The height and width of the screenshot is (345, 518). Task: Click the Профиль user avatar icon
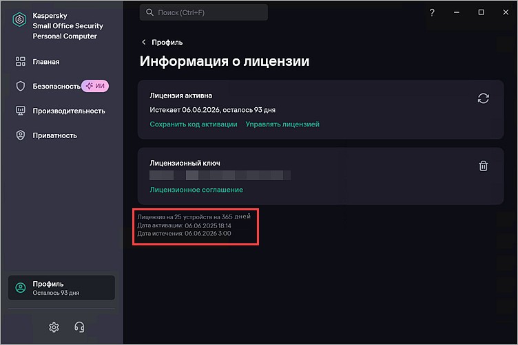21,288
